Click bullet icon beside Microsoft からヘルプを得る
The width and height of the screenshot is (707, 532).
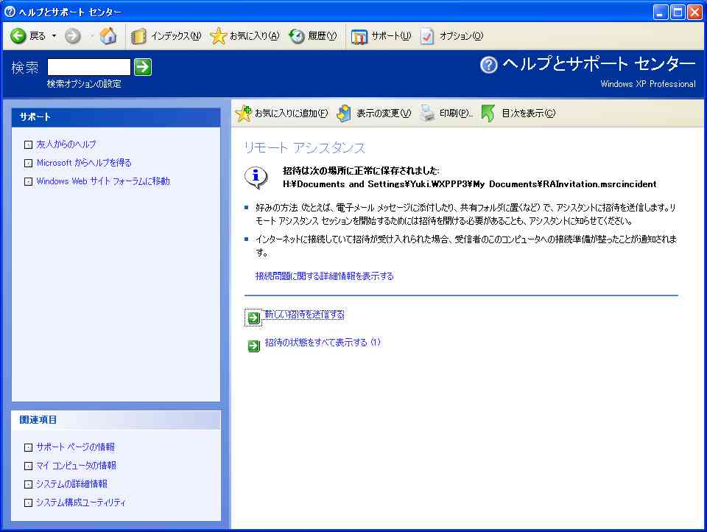pos(29,164)
